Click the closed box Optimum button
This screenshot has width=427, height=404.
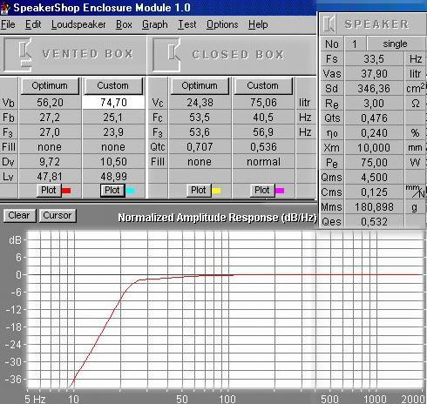pos(200,86)
